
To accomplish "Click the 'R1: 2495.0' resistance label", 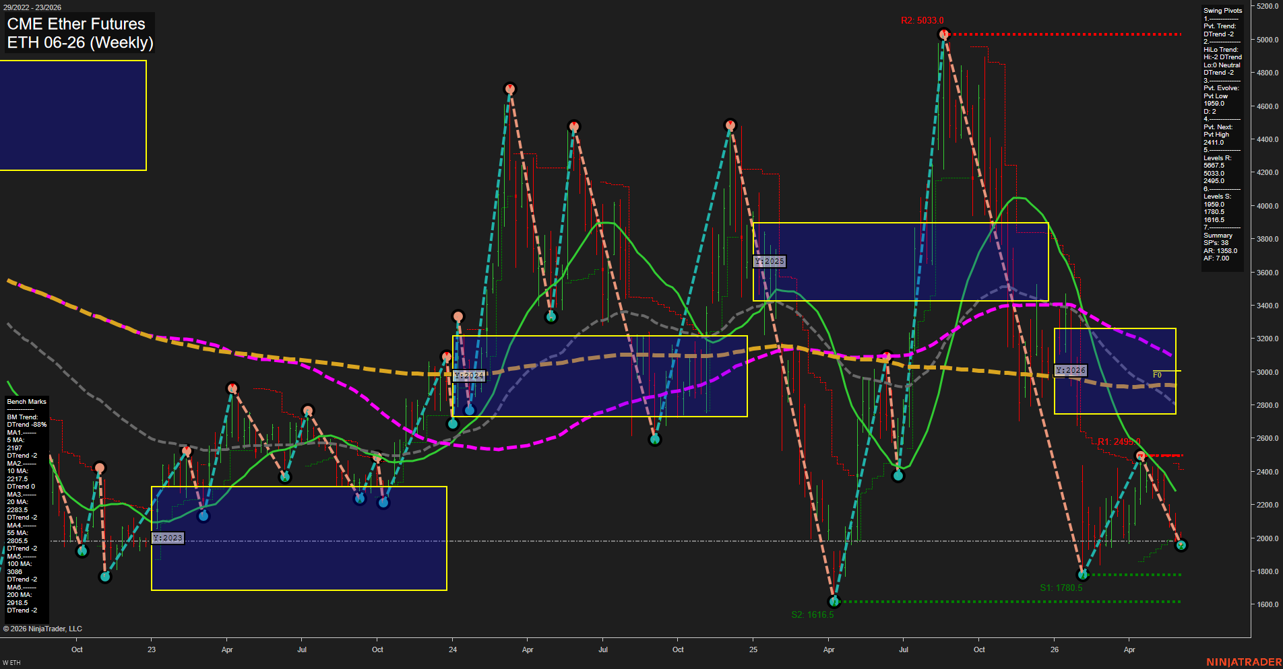I will (x=1119, y=442).
